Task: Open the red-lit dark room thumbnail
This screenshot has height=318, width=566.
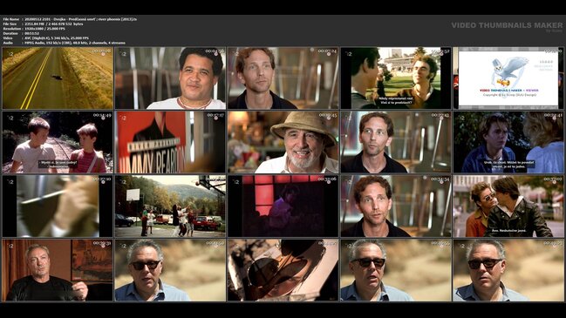Action: pos(283,206)
